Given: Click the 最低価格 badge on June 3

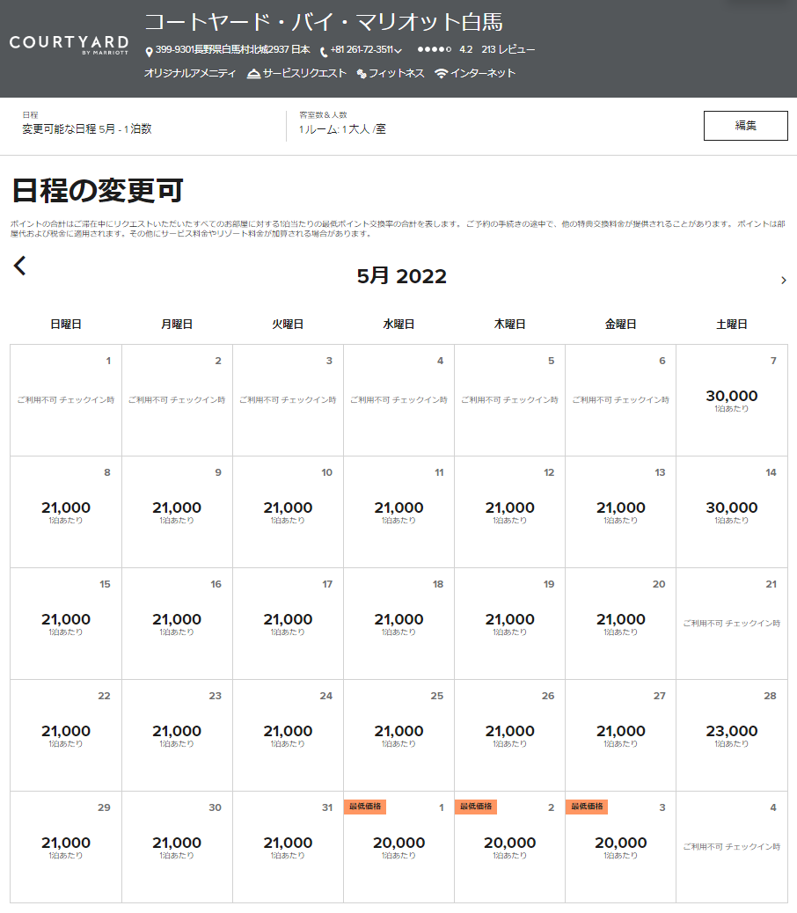Looking at the screenshot, I should point(587,807).
